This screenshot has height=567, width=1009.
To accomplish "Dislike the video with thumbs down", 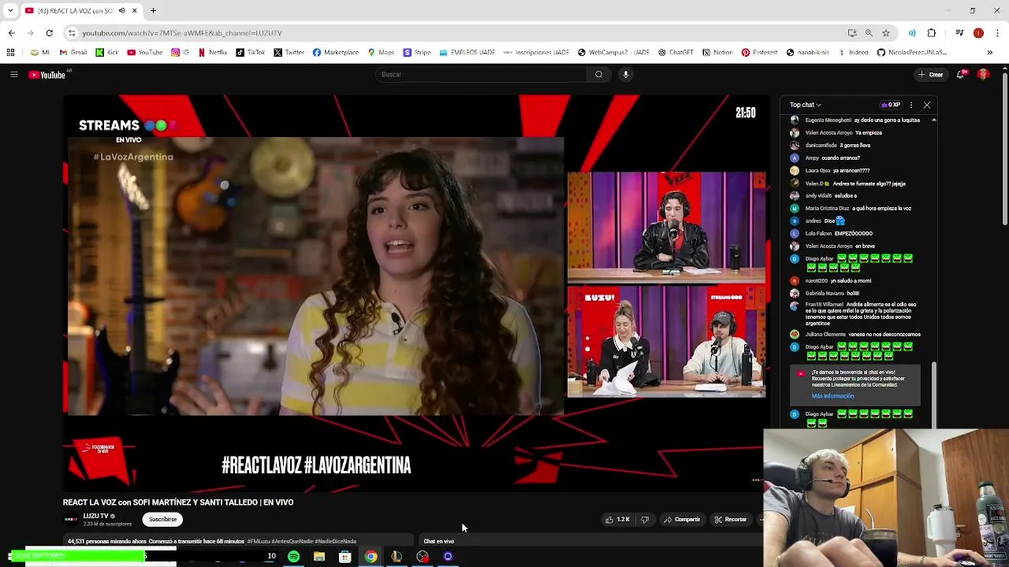I will point(645,520).
